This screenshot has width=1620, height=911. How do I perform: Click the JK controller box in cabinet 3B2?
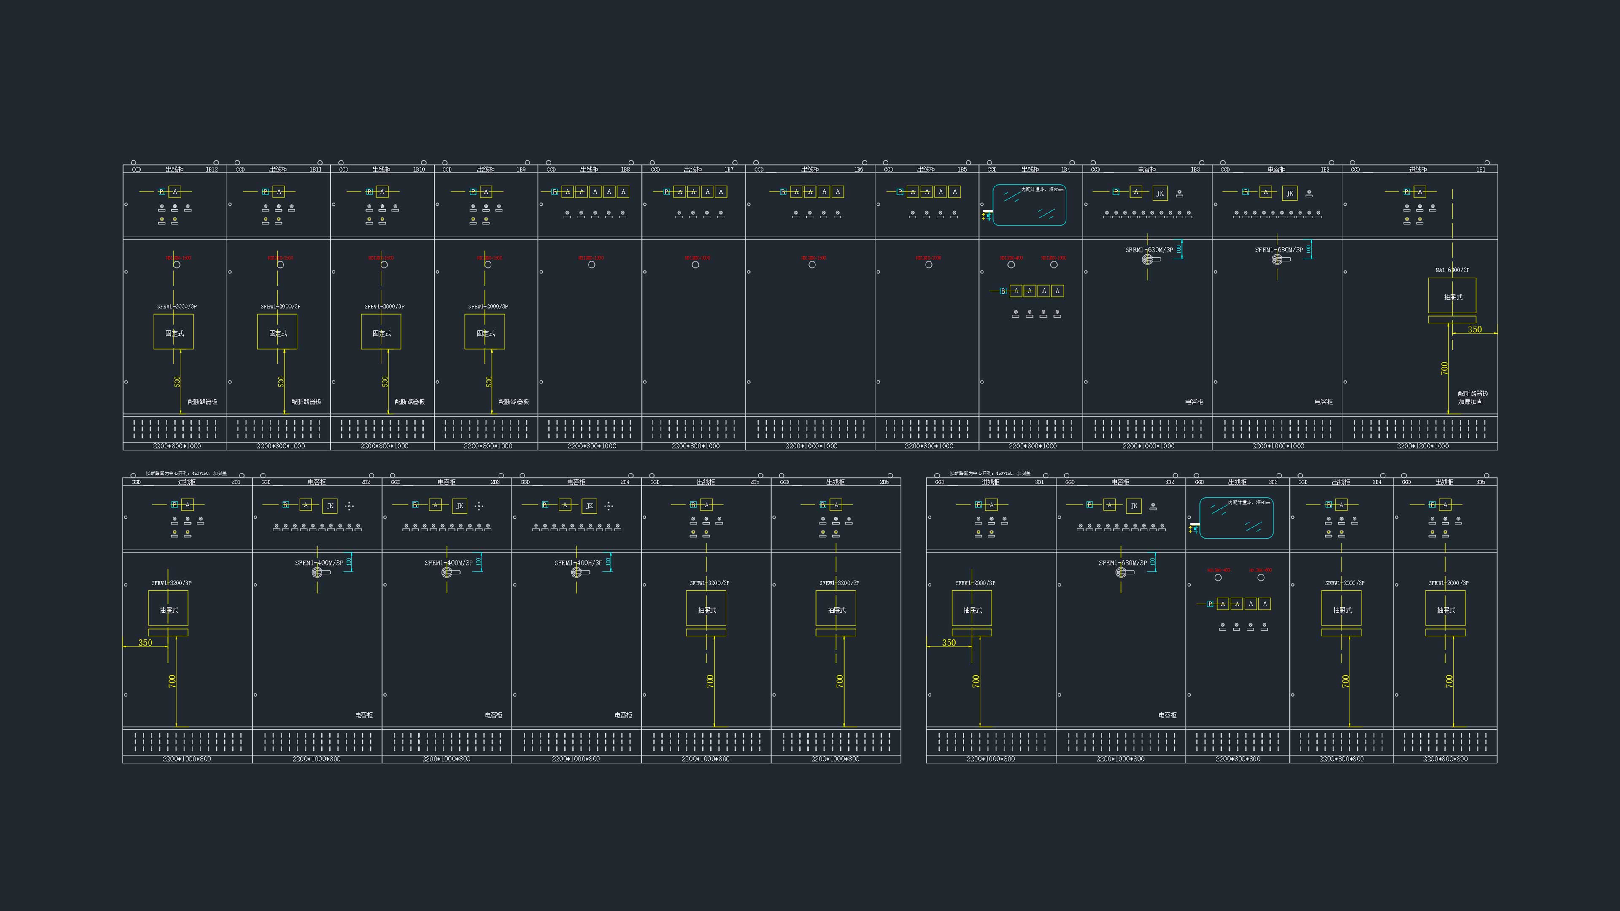(1133, 506)
